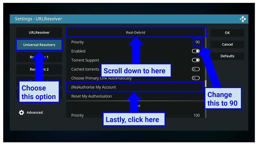Open the URLResolver settings tab
This screenshot has height=145, width=258.
(x=39, y=33)
